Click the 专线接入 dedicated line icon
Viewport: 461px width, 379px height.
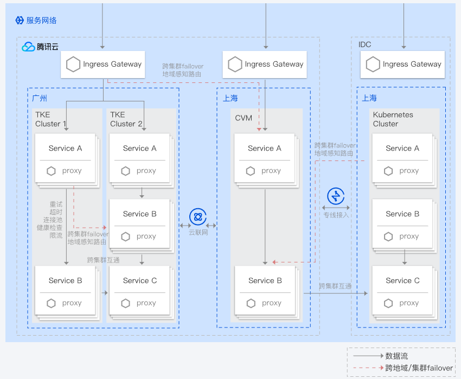point(336,196)
